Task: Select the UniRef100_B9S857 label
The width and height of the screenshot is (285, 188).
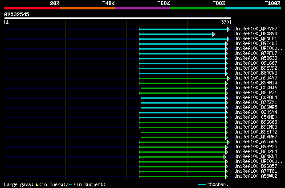Action: click(x=256, y=167)
